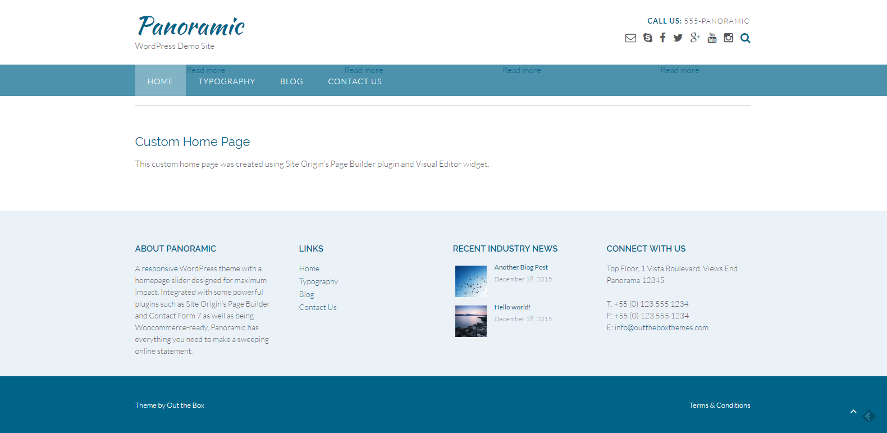
Task: Visit the Facebook page icon
Action: tap(663, 38)
